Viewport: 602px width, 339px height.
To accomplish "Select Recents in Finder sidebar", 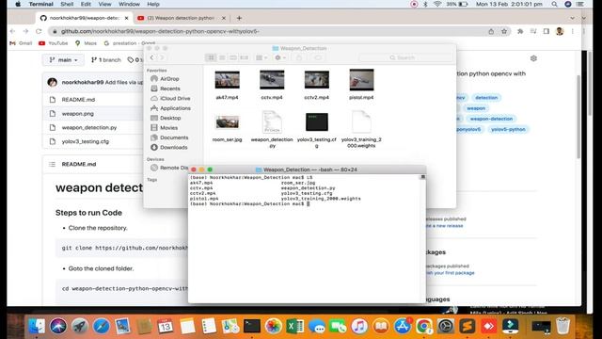I will [x=166, y=89].
